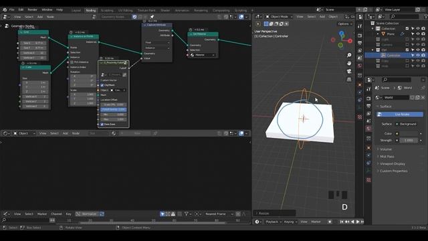Open the Render properties tab icon
The width and height of the screenshot is (428, 241).
click(x=368, y=98)
